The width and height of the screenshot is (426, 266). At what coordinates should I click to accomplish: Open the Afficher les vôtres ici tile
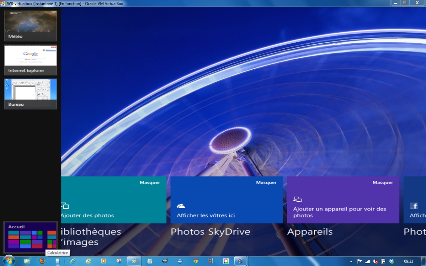tap(226, 200)
